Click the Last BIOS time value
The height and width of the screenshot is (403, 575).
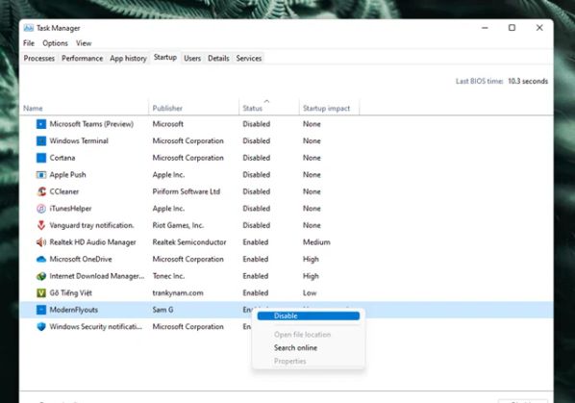click(x=528, y=81)
